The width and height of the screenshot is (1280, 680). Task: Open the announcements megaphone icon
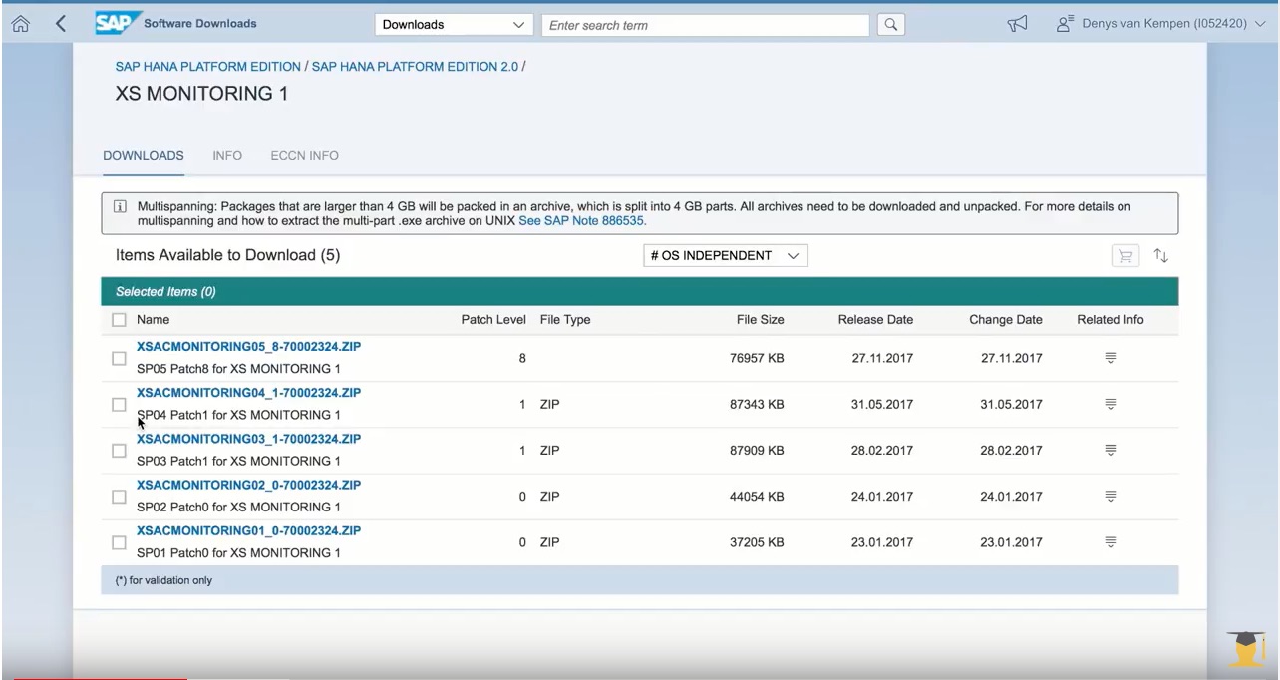[1017, 24]
